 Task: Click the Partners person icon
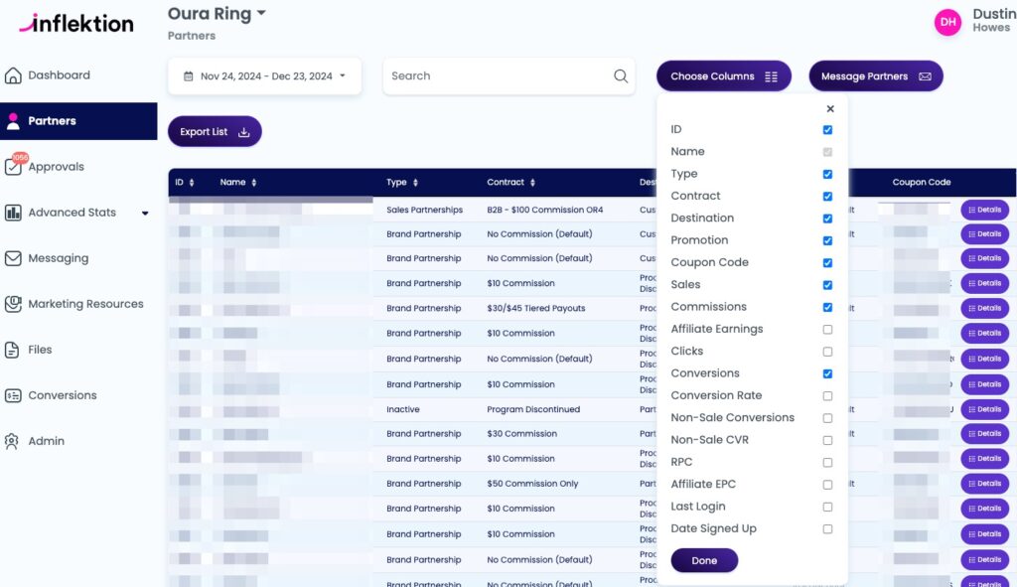[13, 120]
